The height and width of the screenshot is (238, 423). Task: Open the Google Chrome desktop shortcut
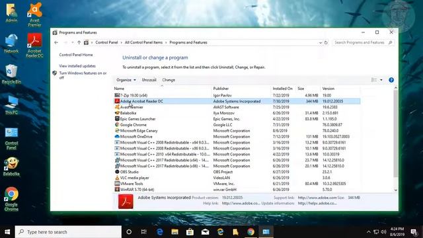pos(11,199)
